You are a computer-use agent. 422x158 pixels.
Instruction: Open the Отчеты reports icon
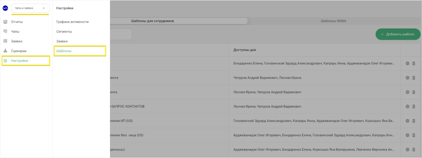coord(5,22)
